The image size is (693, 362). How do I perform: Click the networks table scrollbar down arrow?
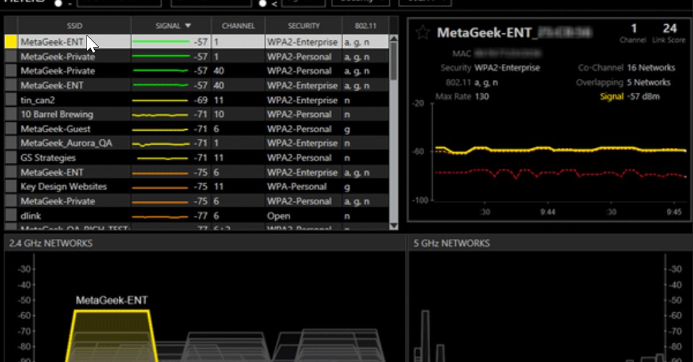point(394,226)
